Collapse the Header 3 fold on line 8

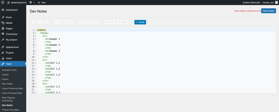pyautogui.click(x=35, y=51)
